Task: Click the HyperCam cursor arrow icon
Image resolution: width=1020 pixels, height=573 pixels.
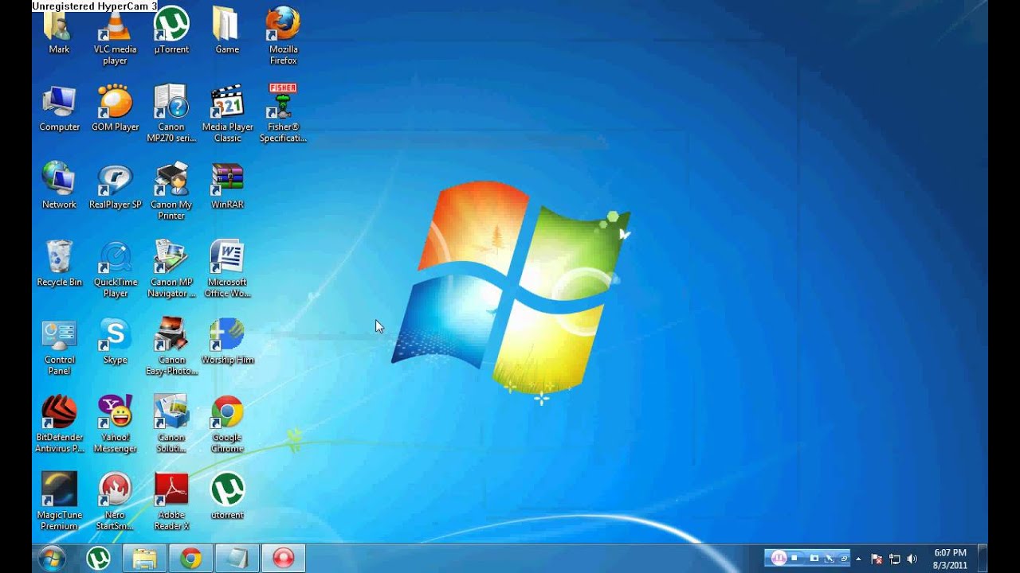Action: pyautogui.click(x=829, y=558)
